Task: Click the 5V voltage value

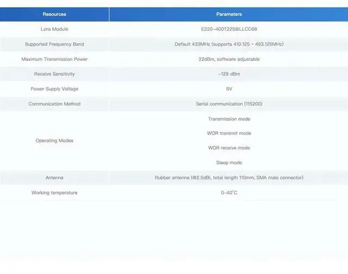Action: (x=229, y=89)
